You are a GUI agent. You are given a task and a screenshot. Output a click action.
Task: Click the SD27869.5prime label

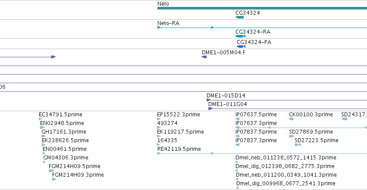point(311,132)
